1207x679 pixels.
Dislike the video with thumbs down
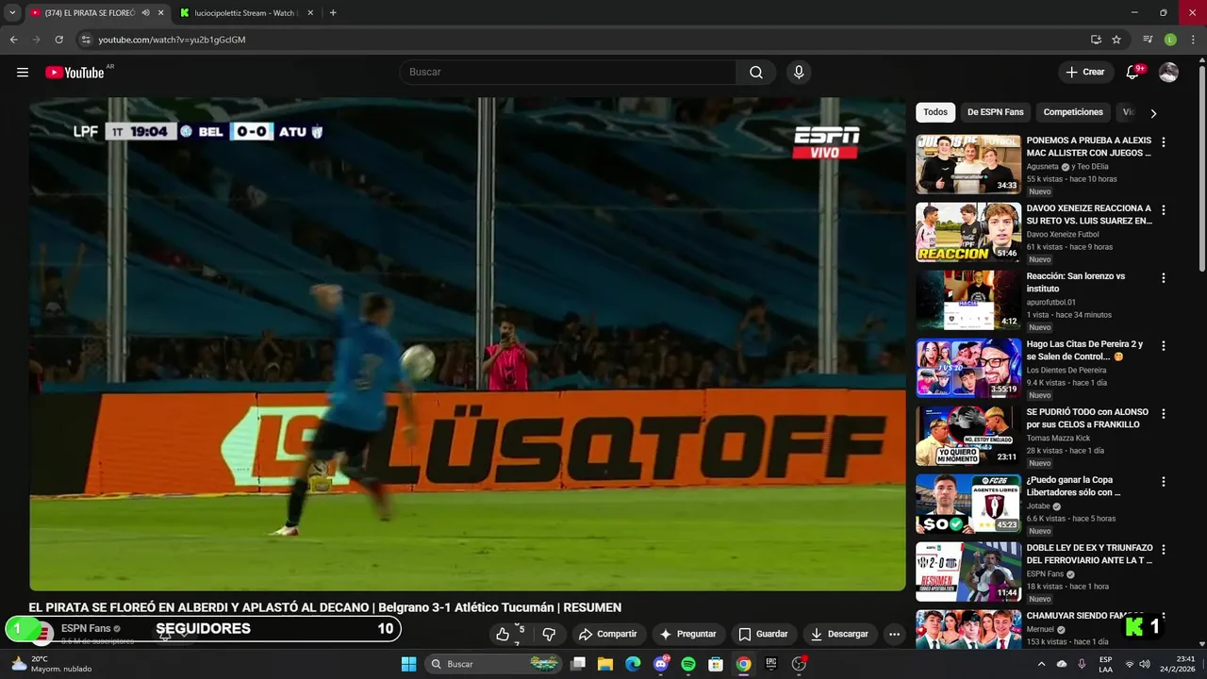(549, 634)
